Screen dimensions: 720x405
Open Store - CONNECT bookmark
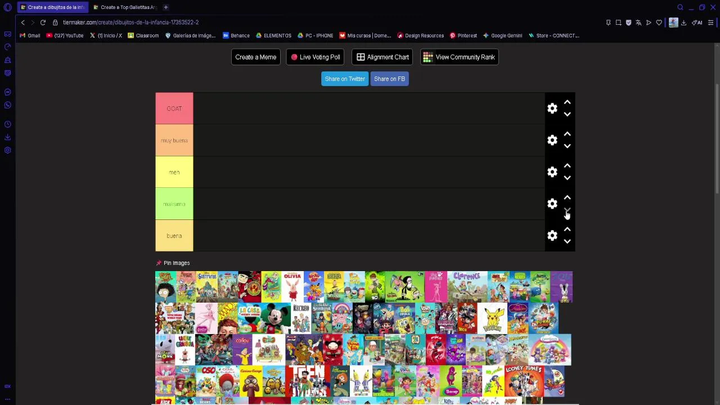coord(553,35)
